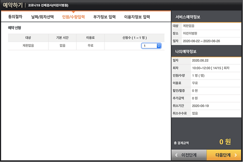The image size is (243, 162).
Task: Go to the 이용자정보 입력 step tab
Action: tap(137, 17)
